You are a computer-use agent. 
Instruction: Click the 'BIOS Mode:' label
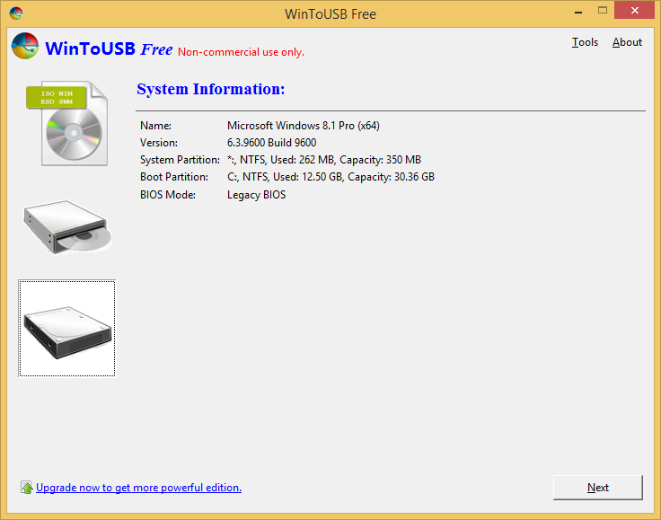tap(168, 195)
